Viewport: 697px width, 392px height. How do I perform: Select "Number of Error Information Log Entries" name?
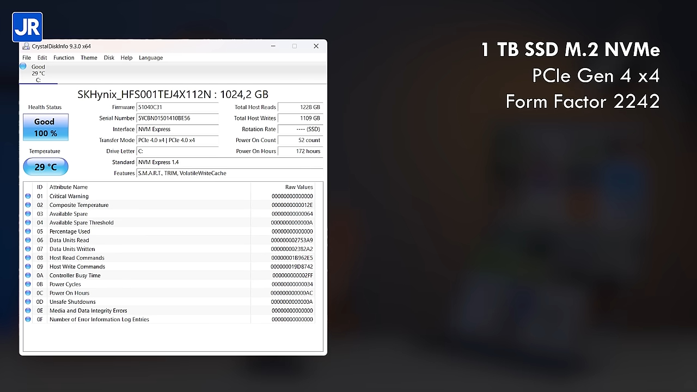[99, 320]
